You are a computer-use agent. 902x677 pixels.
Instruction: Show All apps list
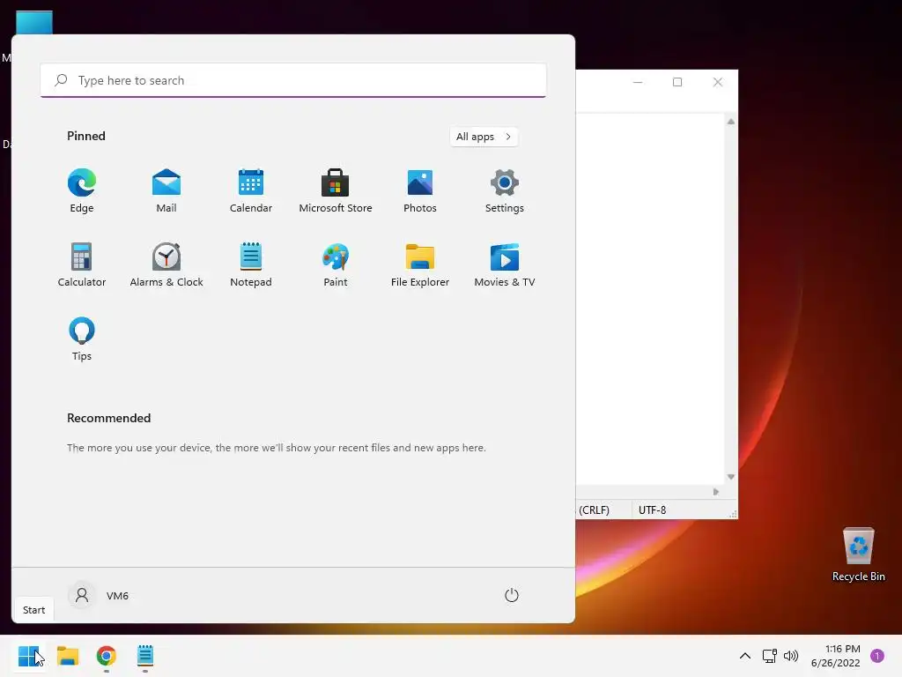point(484,137)
